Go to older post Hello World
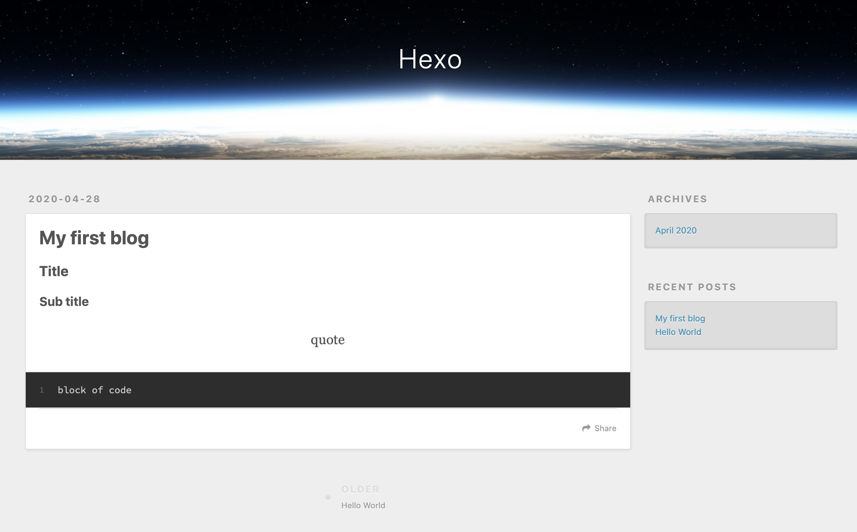 363,505
